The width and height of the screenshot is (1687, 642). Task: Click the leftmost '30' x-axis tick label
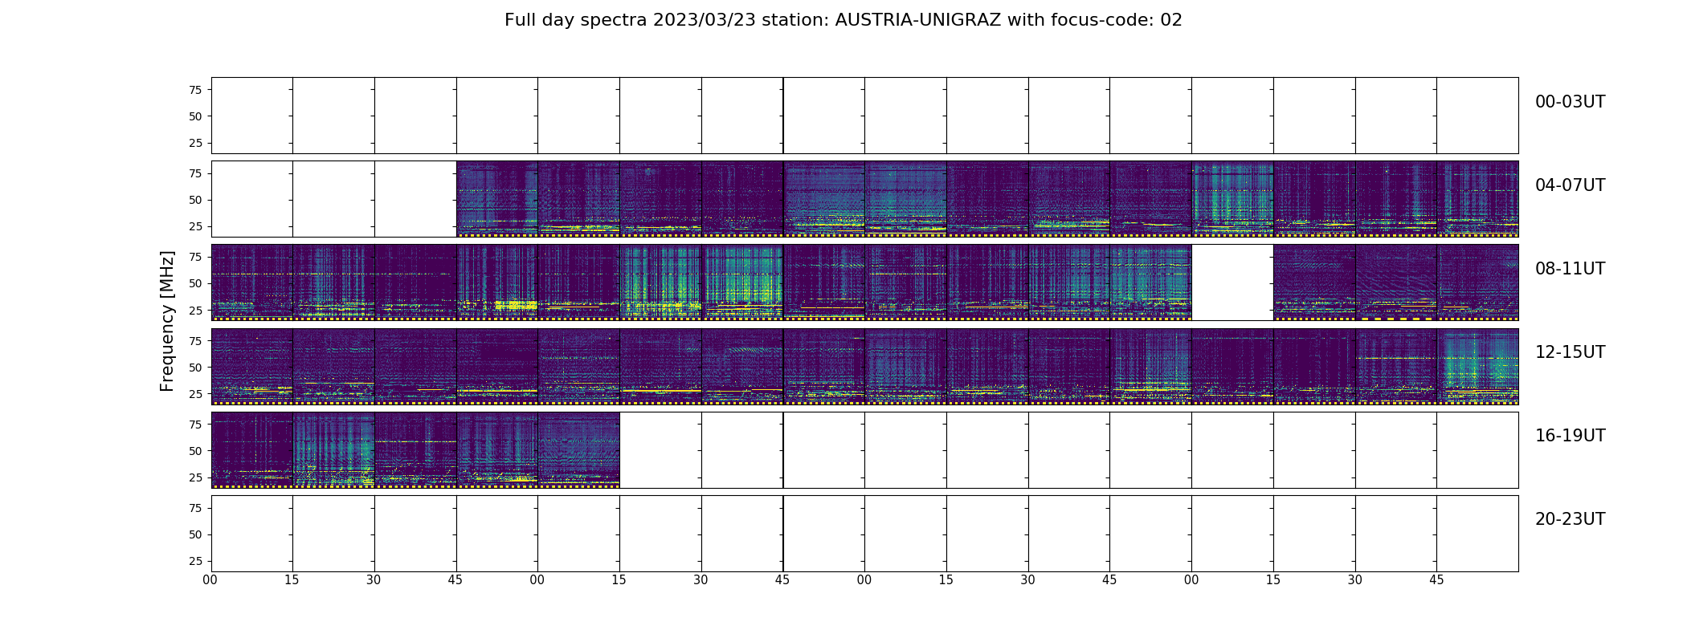pos(374,579)
